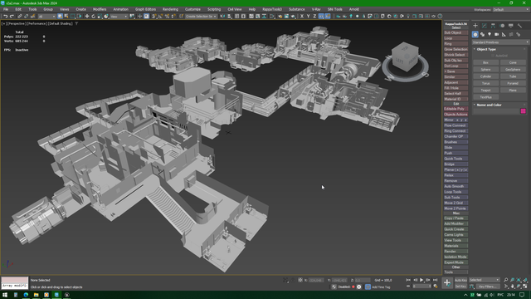This screenshot has height=299, width=531.
Task: Click the Key Filters button
Action: coord(487,287)
